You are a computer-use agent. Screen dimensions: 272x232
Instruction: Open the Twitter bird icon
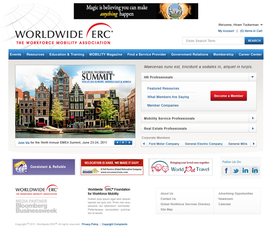[x=236, y=170]
